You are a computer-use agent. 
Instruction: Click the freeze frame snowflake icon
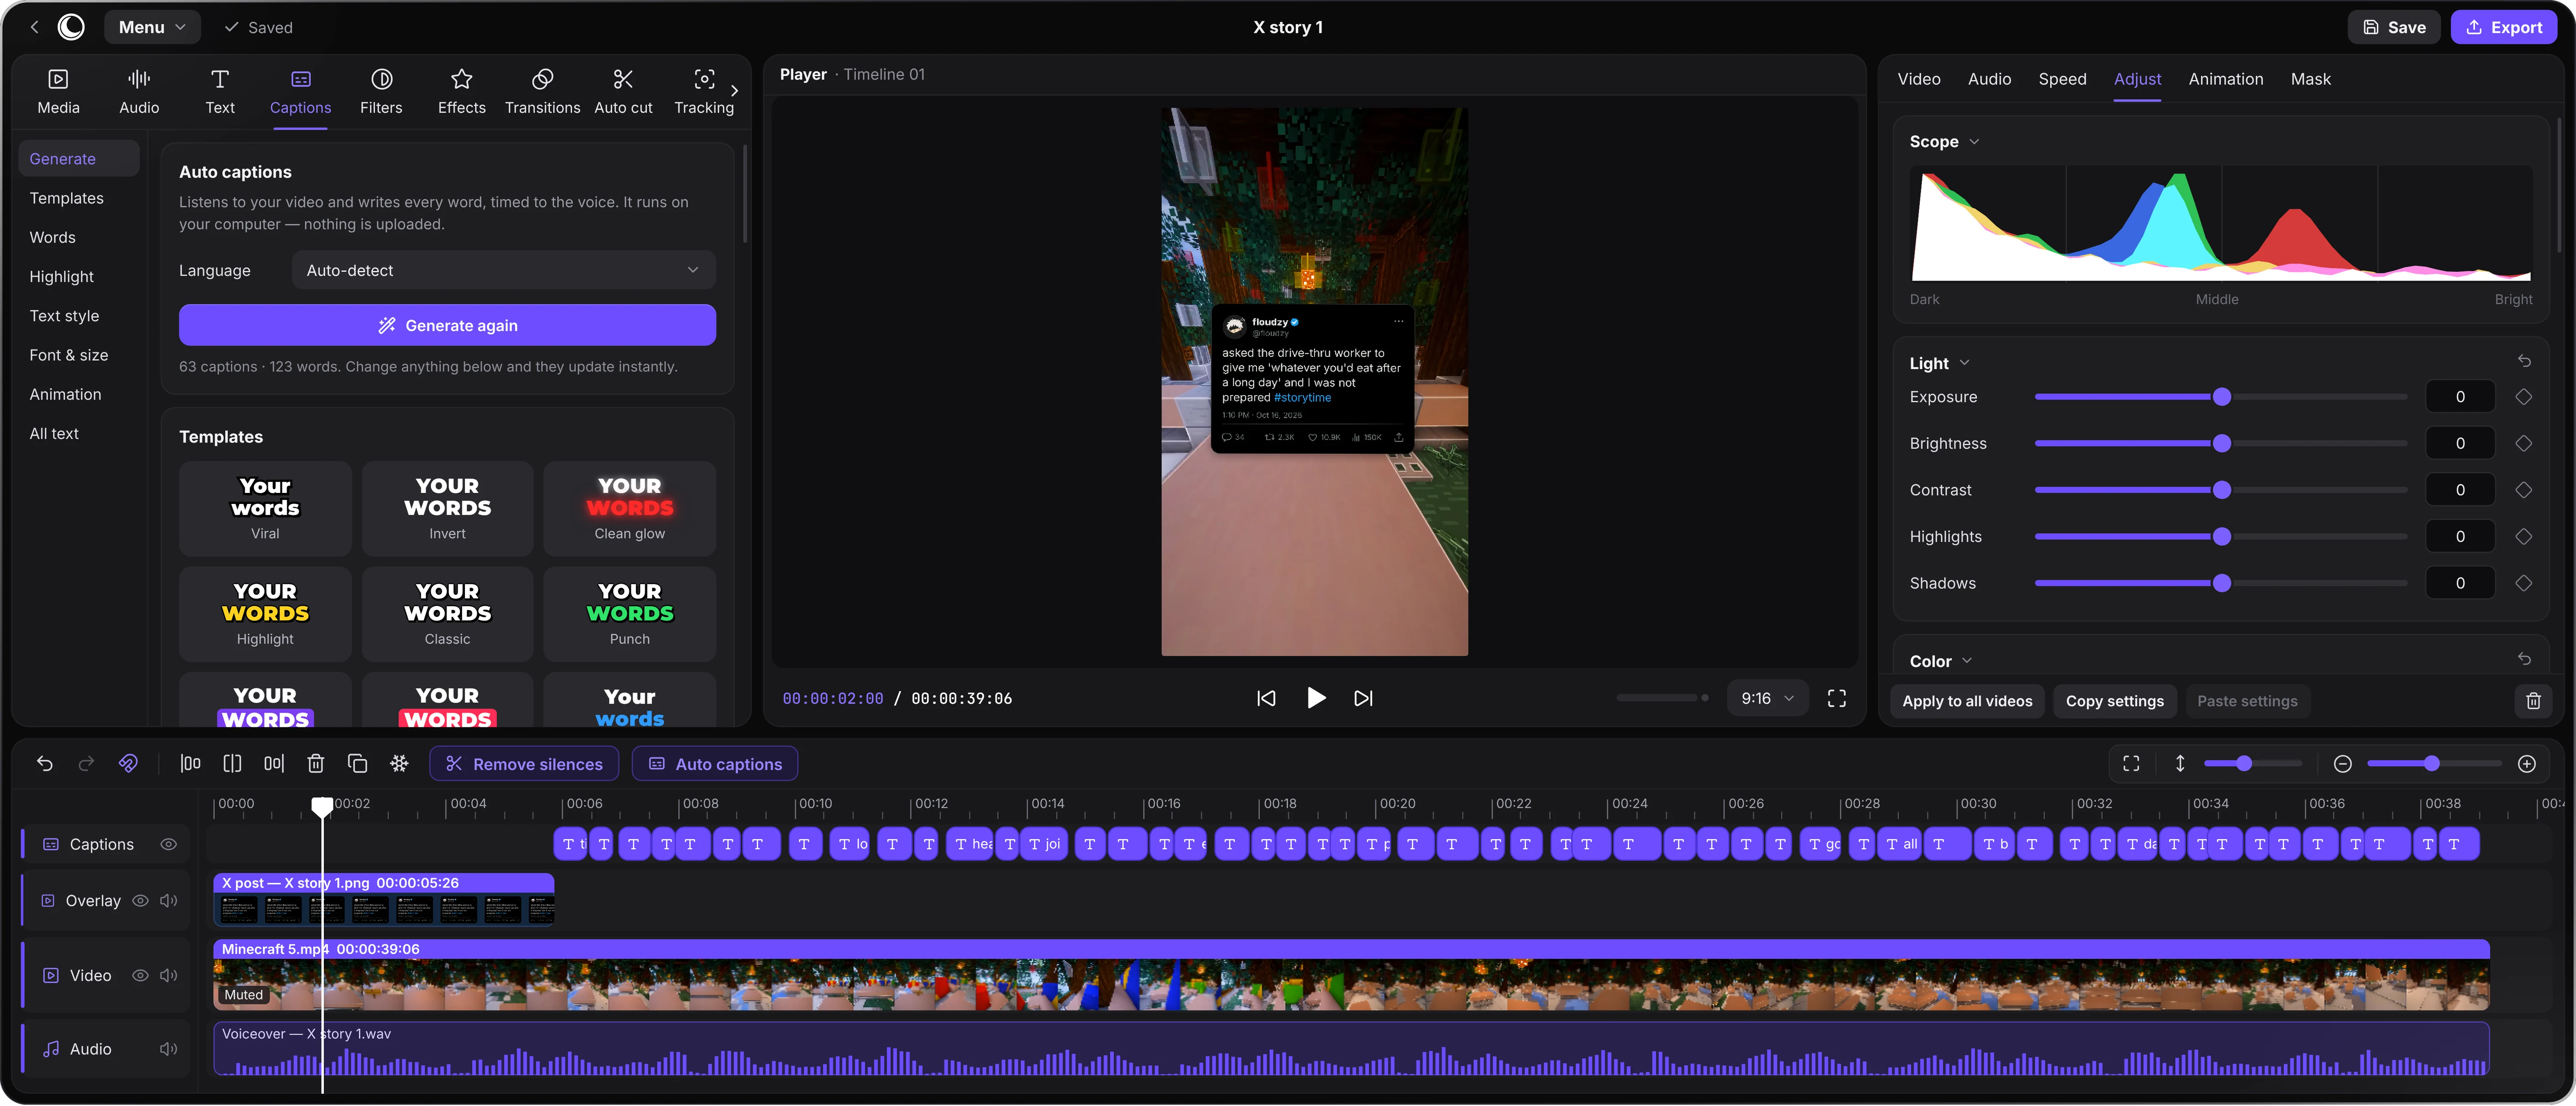click(399, 764)
